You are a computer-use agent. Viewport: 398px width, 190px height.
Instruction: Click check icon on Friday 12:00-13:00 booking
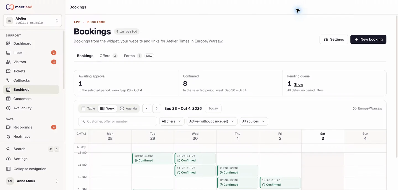tap(264, 185)
